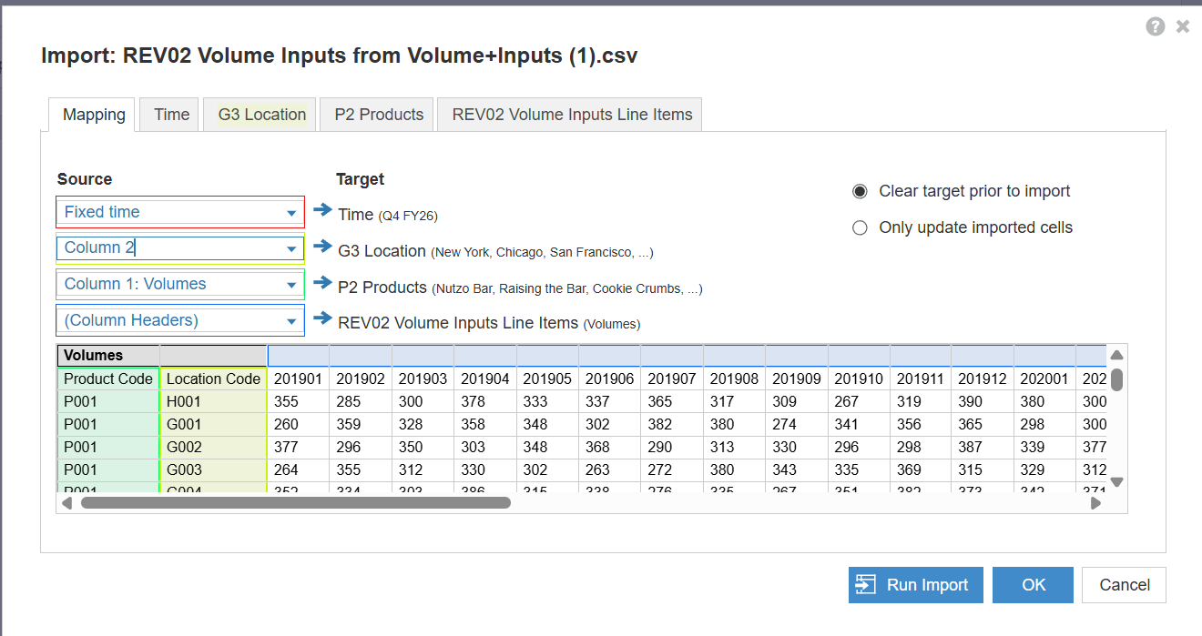Open the G3 Location tab
Screen dimensions: 1202x636
tap(260, 115)
